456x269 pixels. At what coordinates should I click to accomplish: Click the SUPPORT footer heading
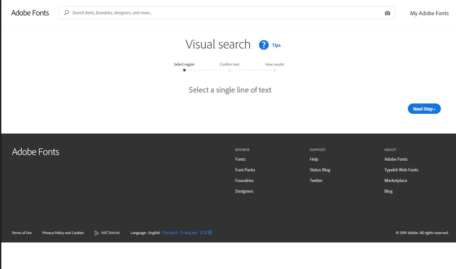tap(317, 150)
